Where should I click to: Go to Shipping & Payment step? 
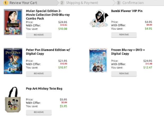[x=82, y=3]
